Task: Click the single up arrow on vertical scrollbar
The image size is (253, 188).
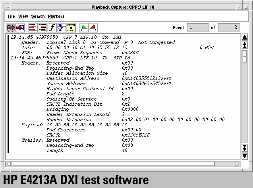Action: coord(245,37)
